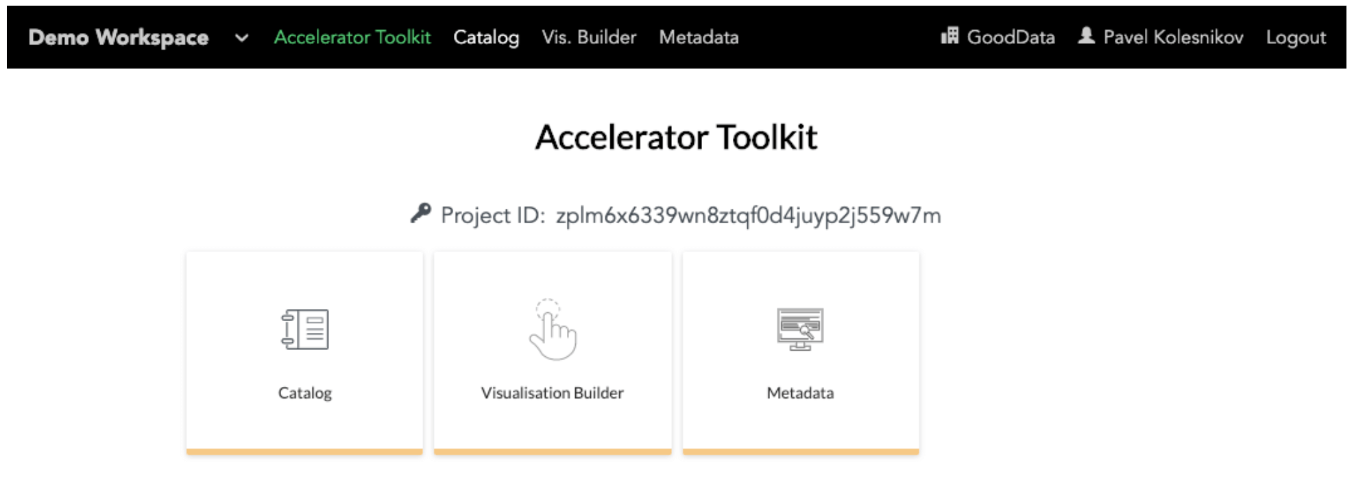
Task: Click Pavel Kolesnikov's profile name
Action: click(1173, 38)
